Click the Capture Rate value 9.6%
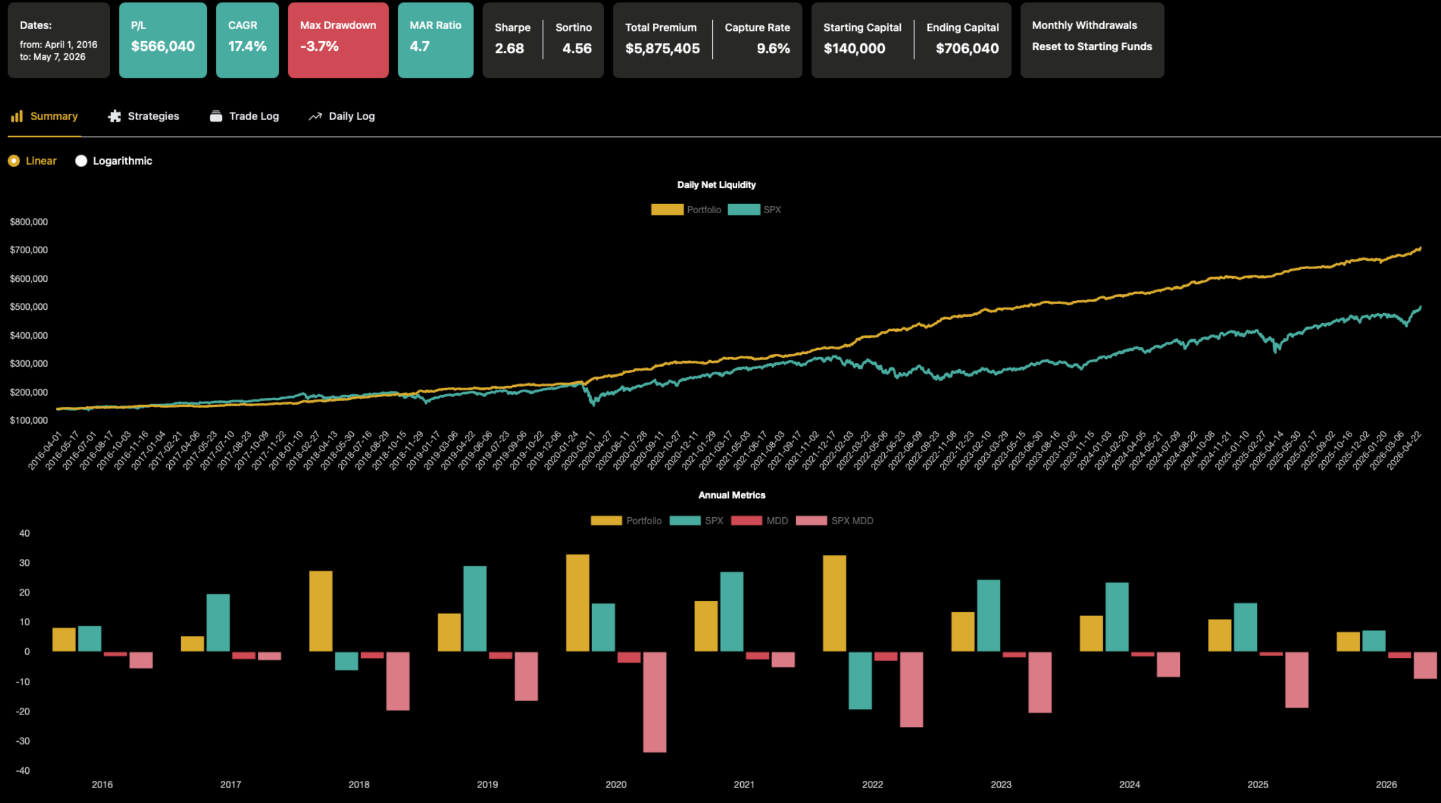This screenshot has height=803, width=1441. (x=773, y=49)
